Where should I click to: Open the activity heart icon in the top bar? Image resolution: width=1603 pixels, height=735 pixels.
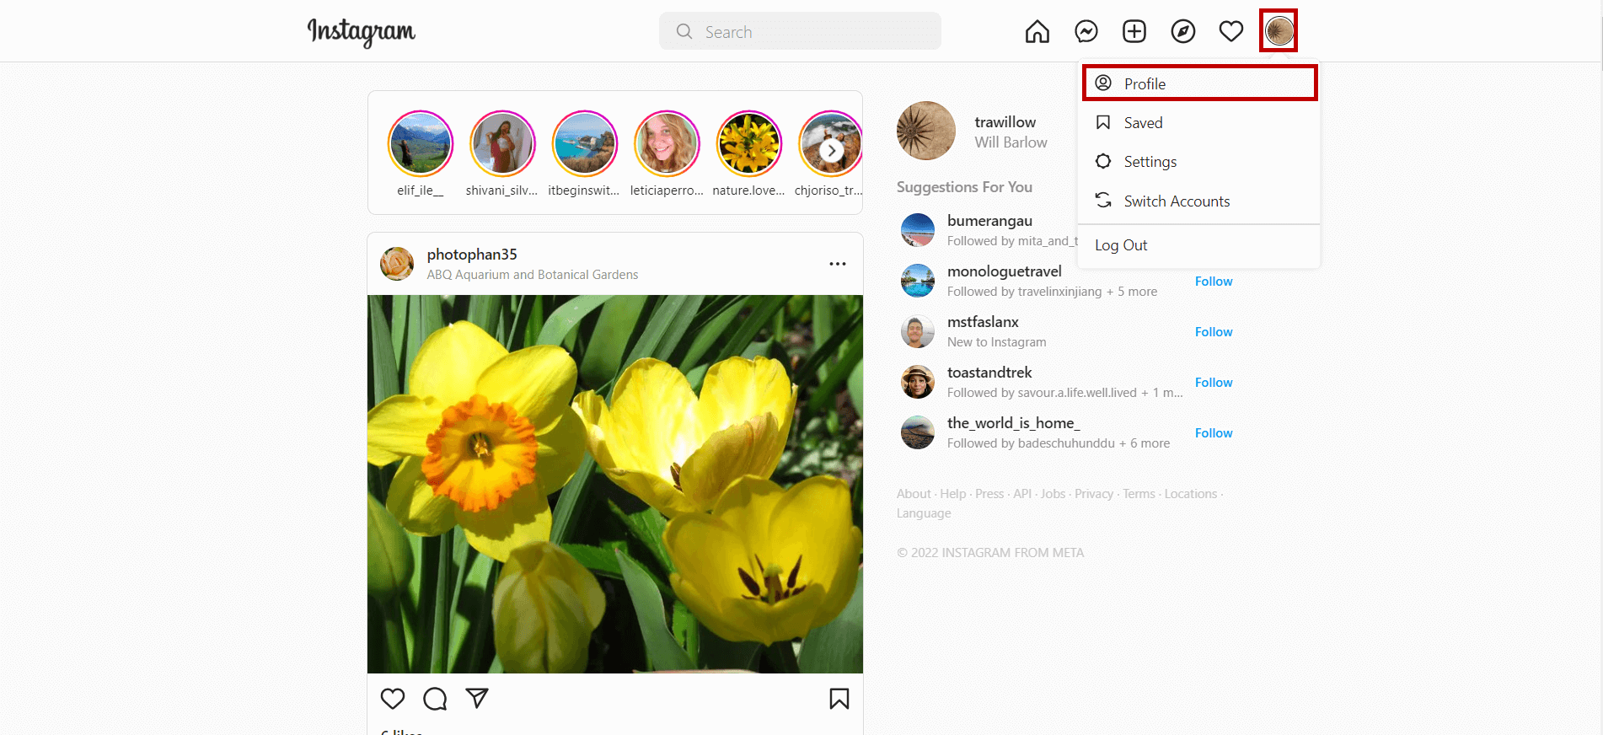(1231, 32)
